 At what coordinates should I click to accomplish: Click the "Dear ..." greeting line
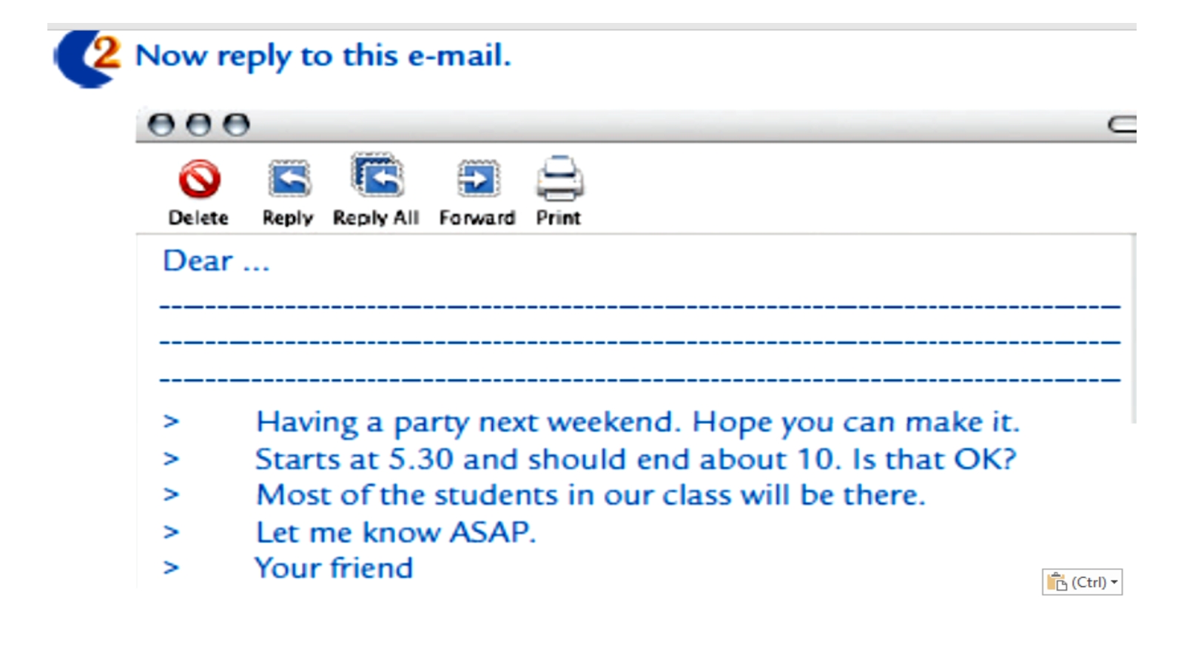pos(215,261)
